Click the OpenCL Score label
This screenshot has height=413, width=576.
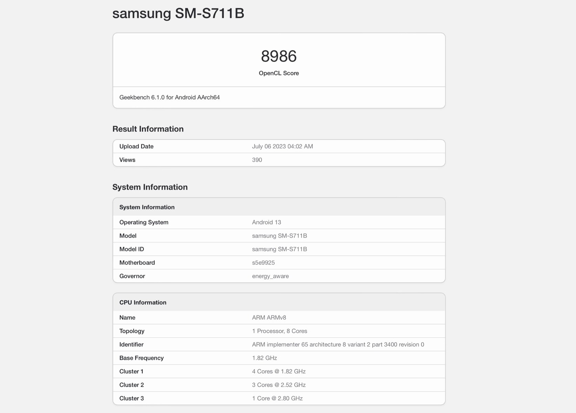tap(279, 73)
